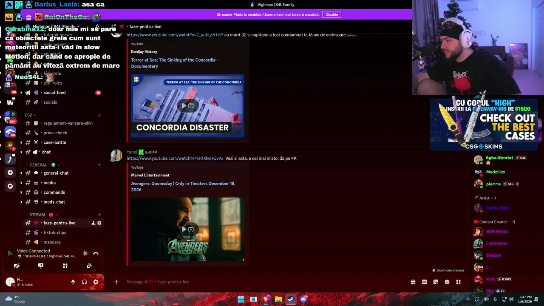Show hidden system tray icons

[x=468, y=299]
